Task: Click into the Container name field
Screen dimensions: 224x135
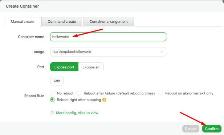Action: tap(108, 37)
